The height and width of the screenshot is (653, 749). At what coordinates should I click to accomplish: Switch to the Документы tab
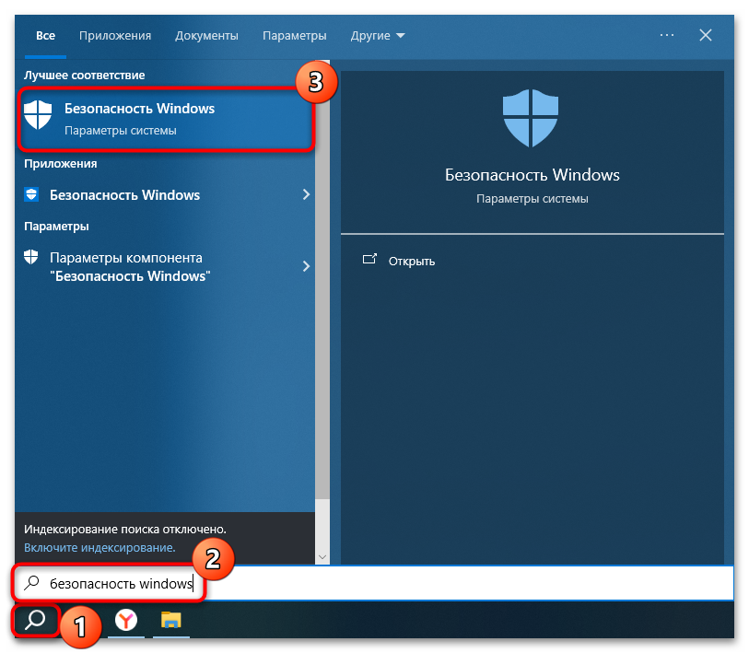click(206, 36)
